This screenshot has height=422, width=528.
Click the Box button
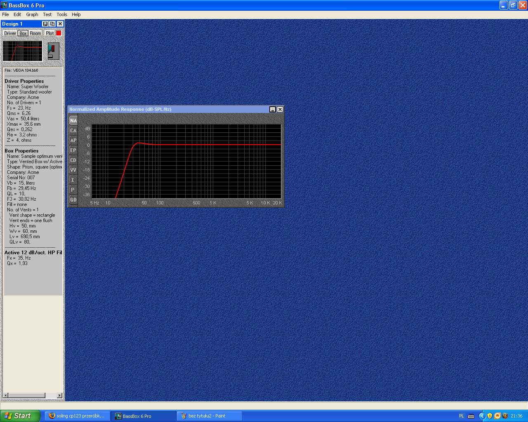click(23, 33)
